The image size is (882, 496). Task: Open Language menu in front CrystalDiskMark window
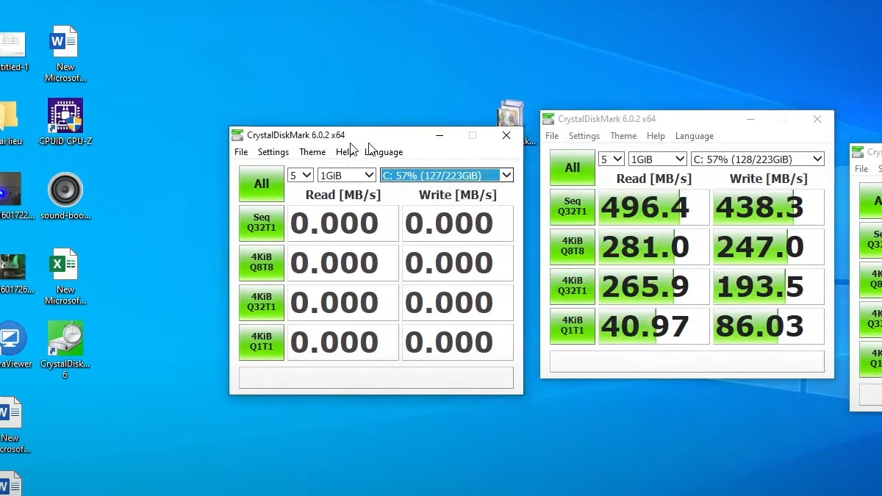point(384,152)
